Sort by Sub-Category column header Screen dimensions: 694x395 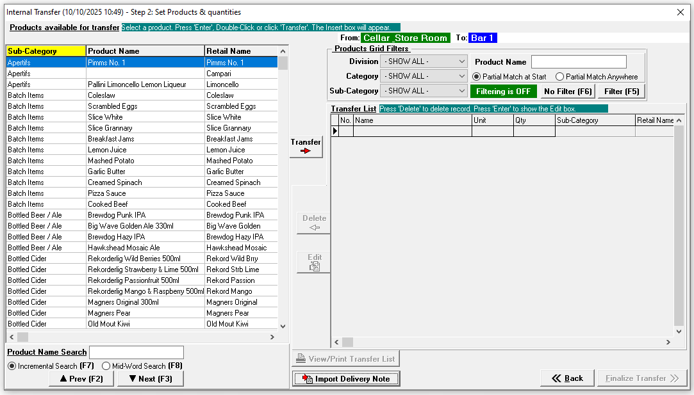click(46, 51)
